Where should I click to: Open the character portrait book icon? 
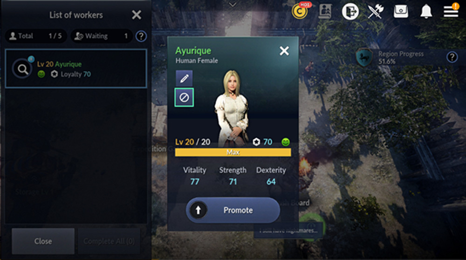tap(325, 11)
